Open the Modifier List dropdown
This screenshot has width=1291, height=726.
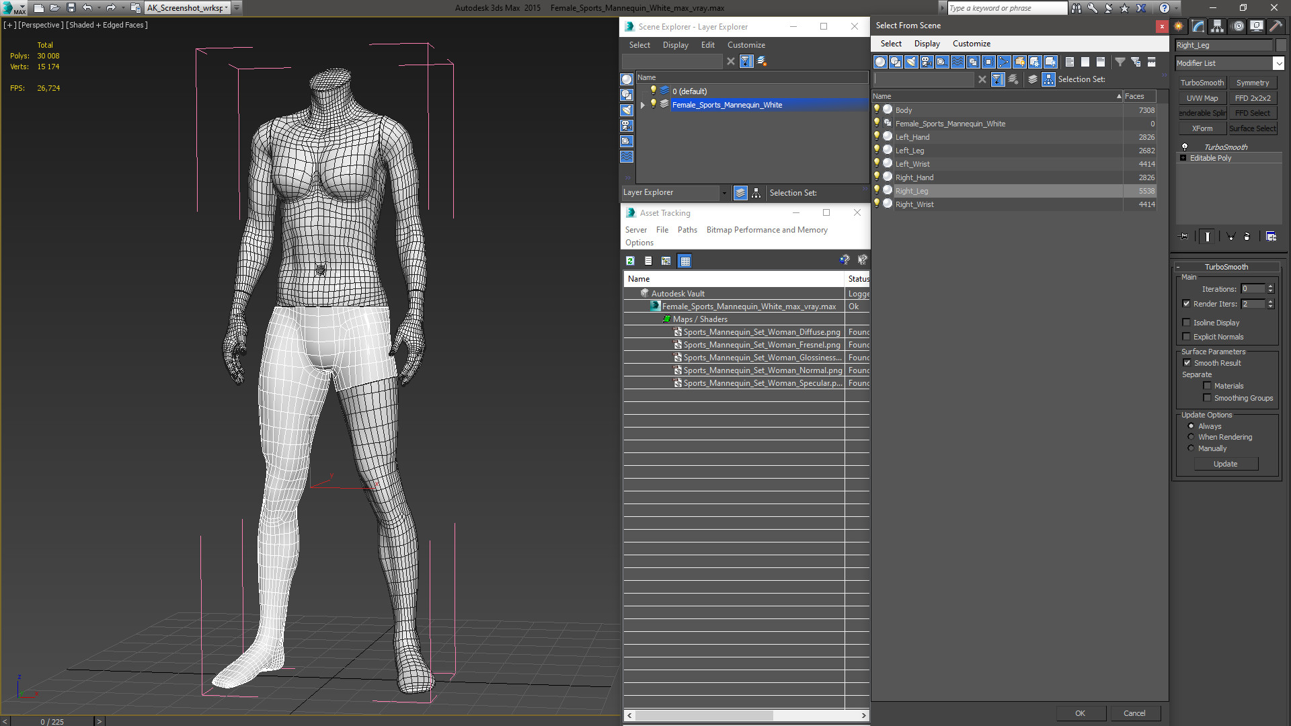coord(1278,63)
